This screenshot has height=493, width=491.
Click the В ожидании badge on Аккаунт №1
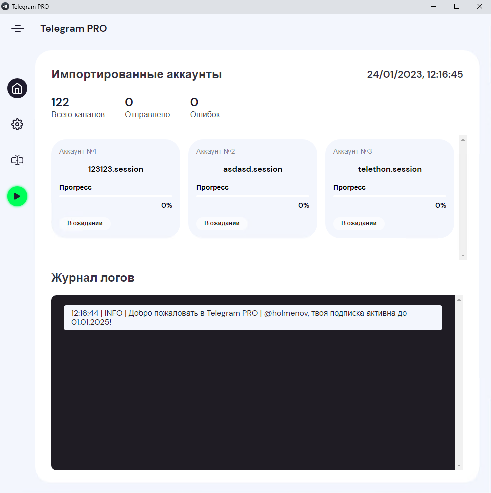[85, 223]
